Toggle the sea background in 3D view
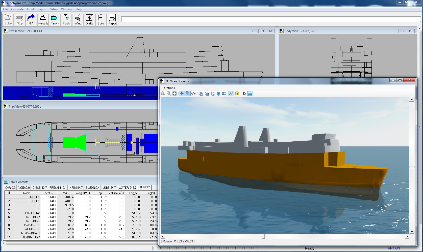The height and width of the screenshot is (252, 423). (250, 93)
